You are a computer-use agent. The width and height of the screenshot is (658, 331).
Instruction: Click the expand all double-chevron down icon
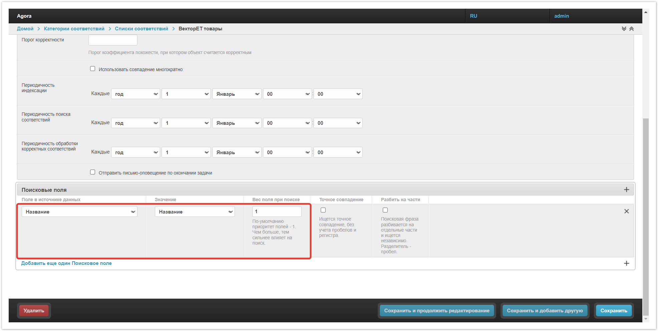pyautogui.click(x=624, y=29)
